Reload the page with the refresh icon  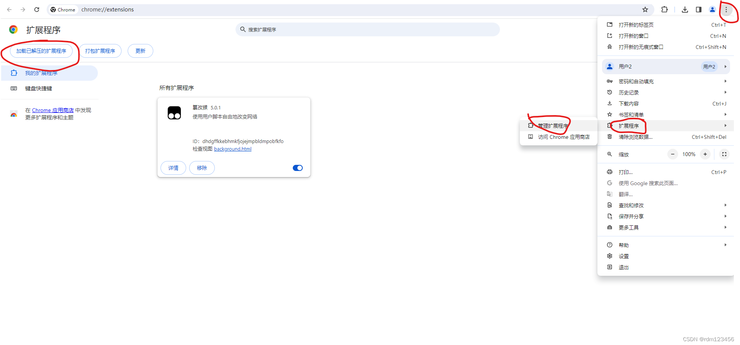click(x=37, y=10)
